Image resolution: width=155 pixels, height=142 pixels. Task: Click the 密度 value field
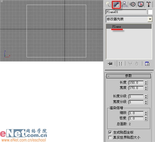point(136,118)
